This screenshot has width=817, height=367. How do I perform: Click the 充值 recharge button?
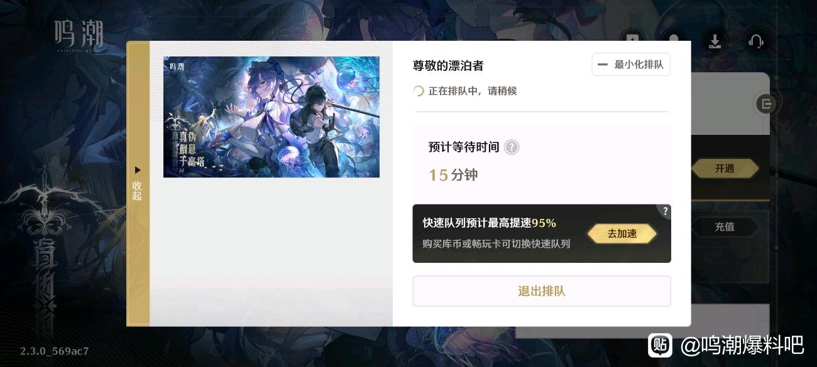725,227
